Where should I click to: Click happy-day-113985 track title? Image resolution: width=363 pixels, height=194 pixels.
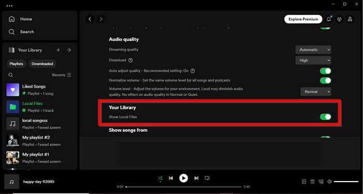tap(39, 182)
